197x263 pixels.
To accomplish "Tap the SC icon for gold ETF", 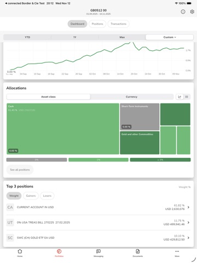I will [10, 238].
